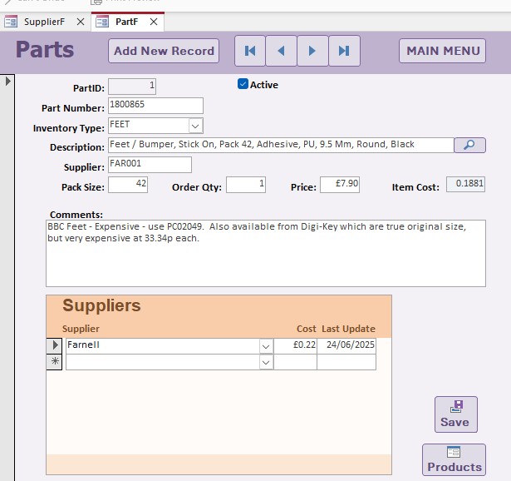Click the description search magnifier icon

click(x=469, y=145)
